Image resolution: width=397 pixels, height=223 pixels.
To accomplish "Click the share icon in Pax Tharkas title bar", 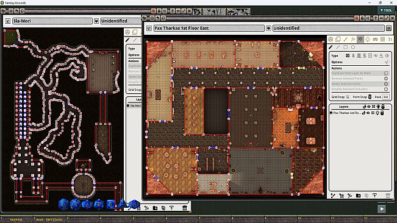I will [x=368, y=18].
